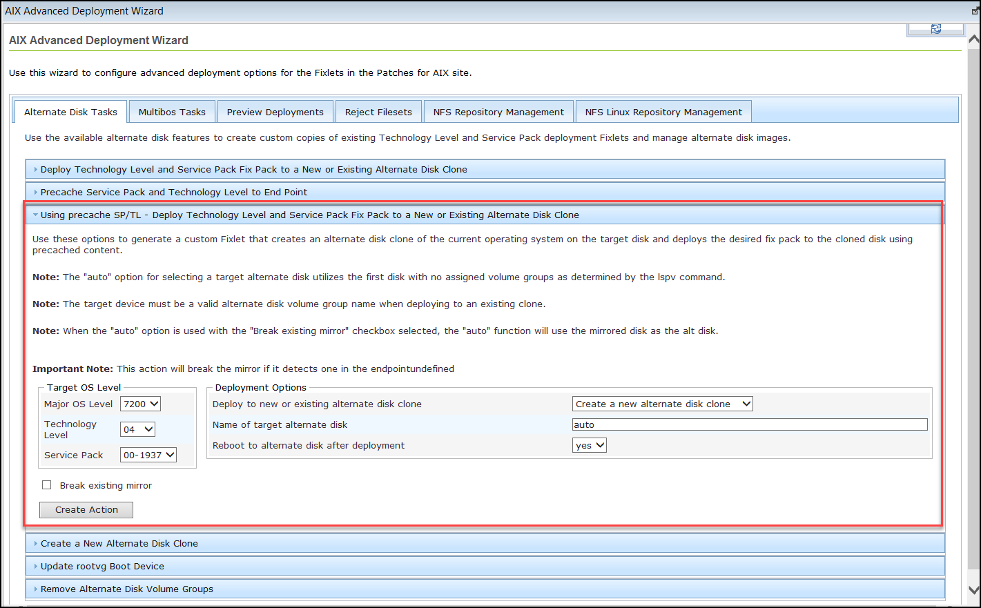Go to NFS Repository Management tab

click(x=498, y=112)
